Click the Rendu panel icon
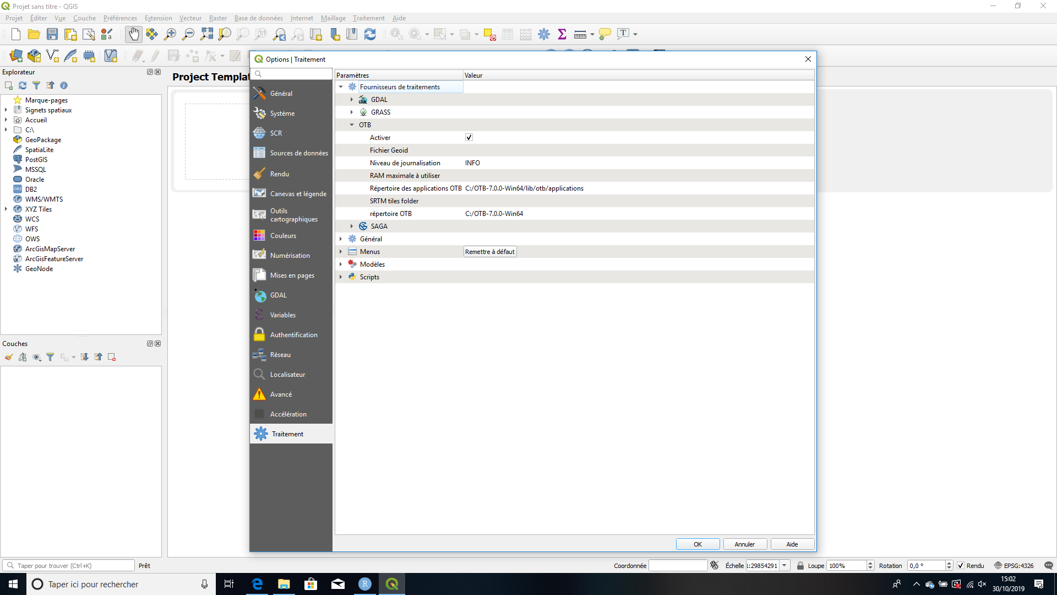This screenshot has height=595, width=1057. 260,173
